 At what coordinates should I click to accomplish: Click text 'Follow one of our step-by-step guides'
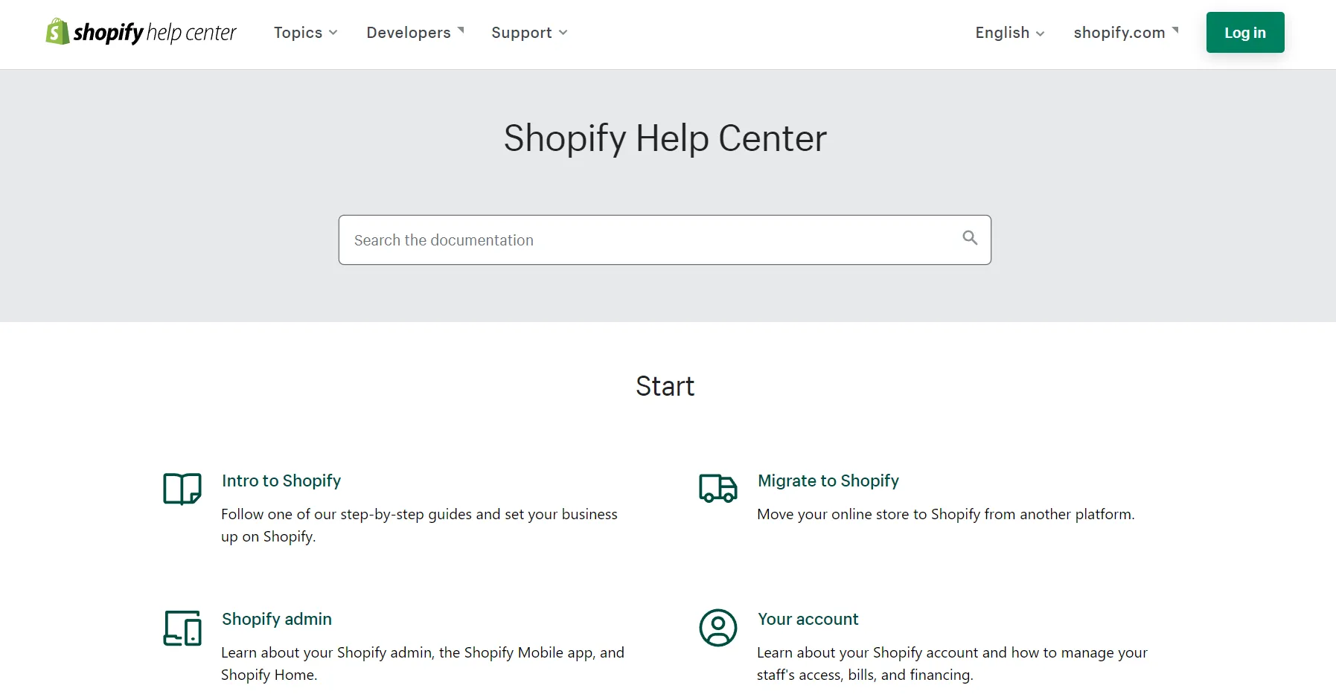pyautogui.click(x=346, y=514)
